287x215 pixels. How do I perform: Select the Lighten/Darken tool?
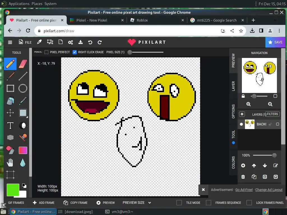[23, 125]
